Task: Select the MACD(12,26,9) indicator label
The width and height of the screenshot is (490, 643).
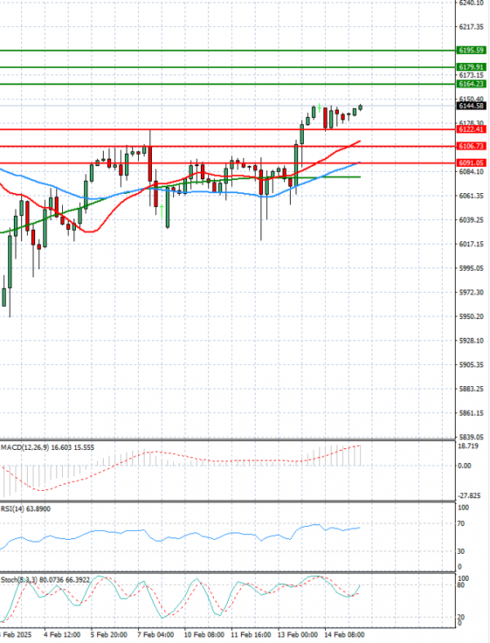Action: point(47,447)
